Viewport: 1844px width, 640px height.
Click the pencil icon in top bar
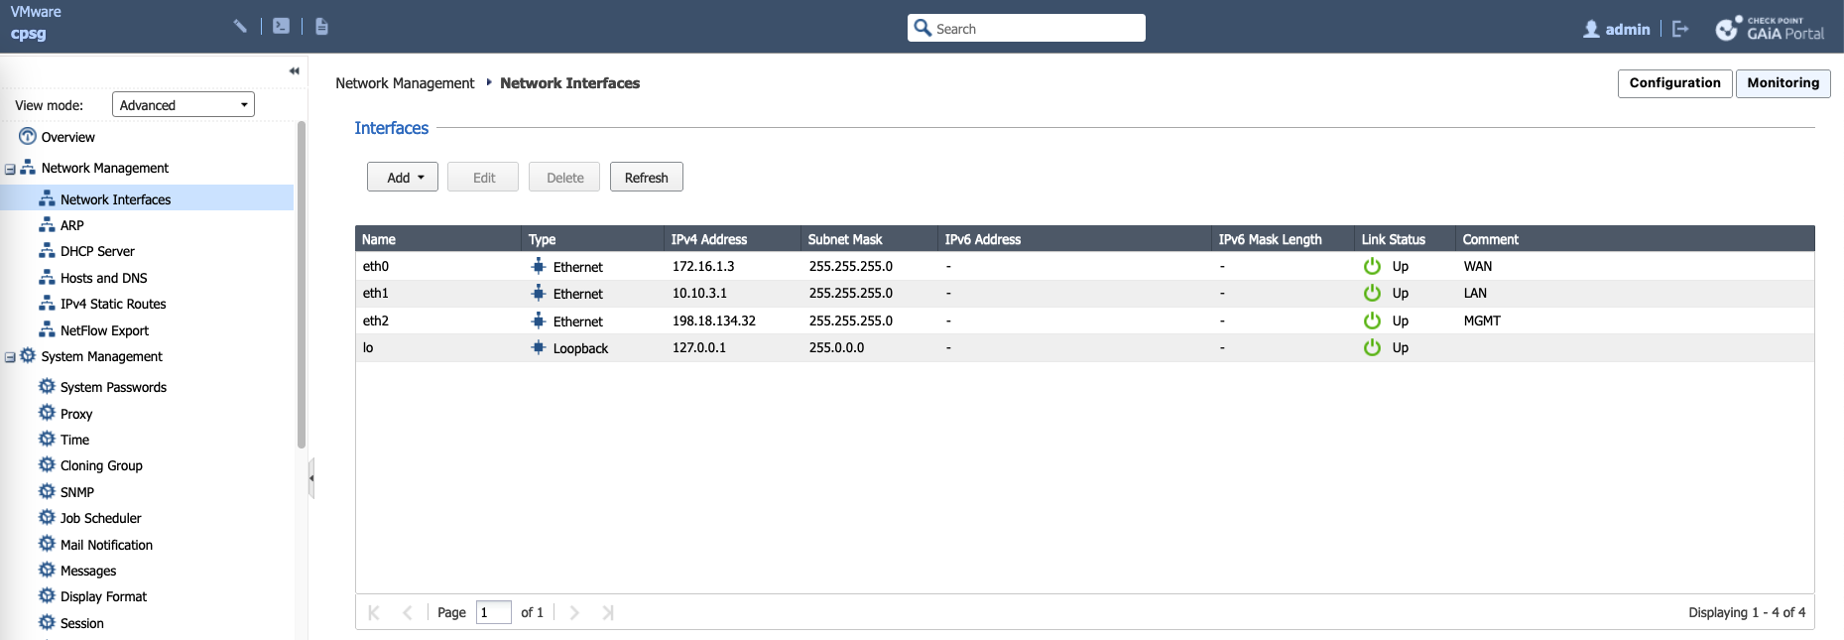(240, 27)
